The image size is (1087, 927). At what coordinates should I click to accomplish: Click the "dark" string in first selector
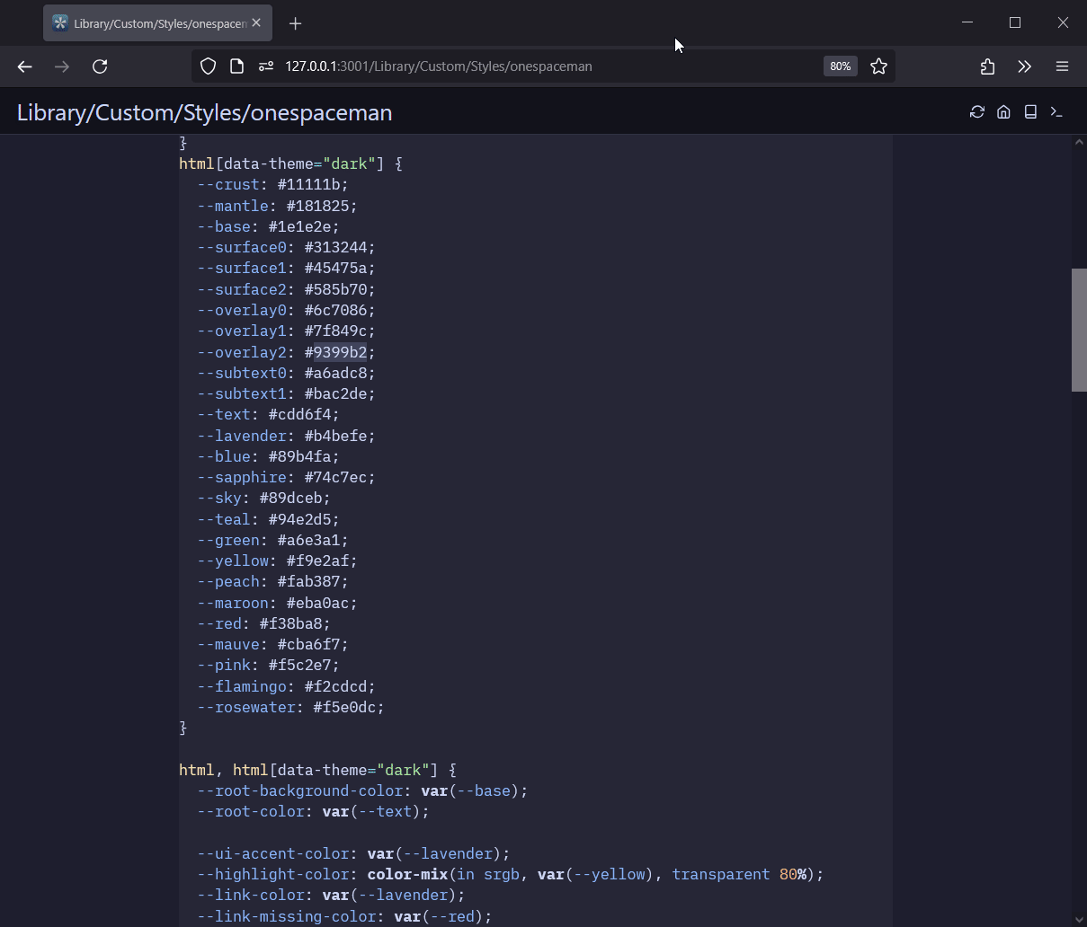pyautogui.click(x=349, y=163)
